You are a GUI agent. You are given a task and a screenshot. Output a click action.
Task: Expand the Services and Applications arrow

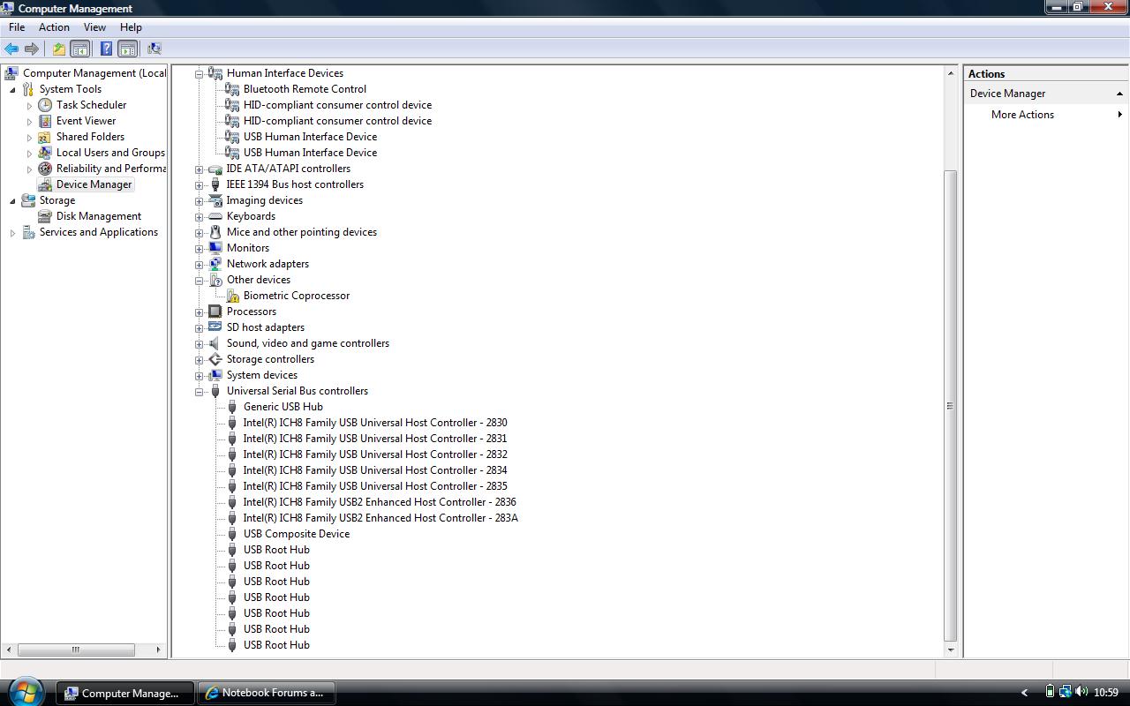coord(12,232)
